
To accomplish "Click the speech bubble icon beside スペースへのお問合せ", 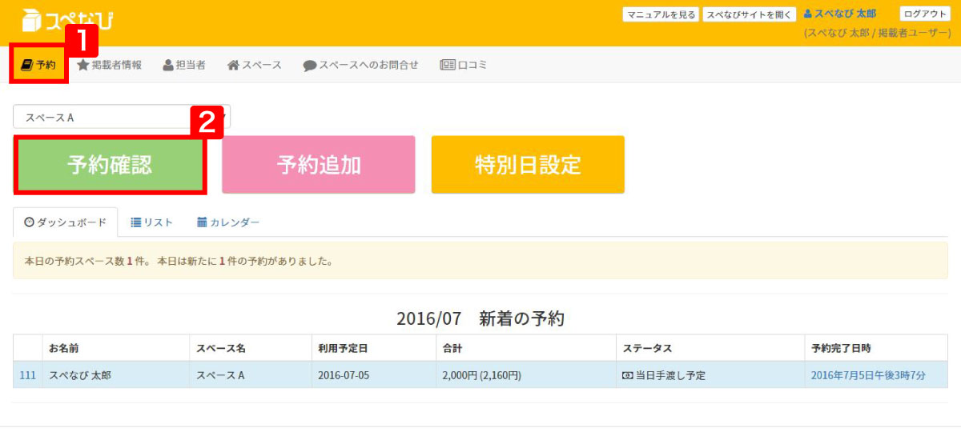I will (310, 66).
